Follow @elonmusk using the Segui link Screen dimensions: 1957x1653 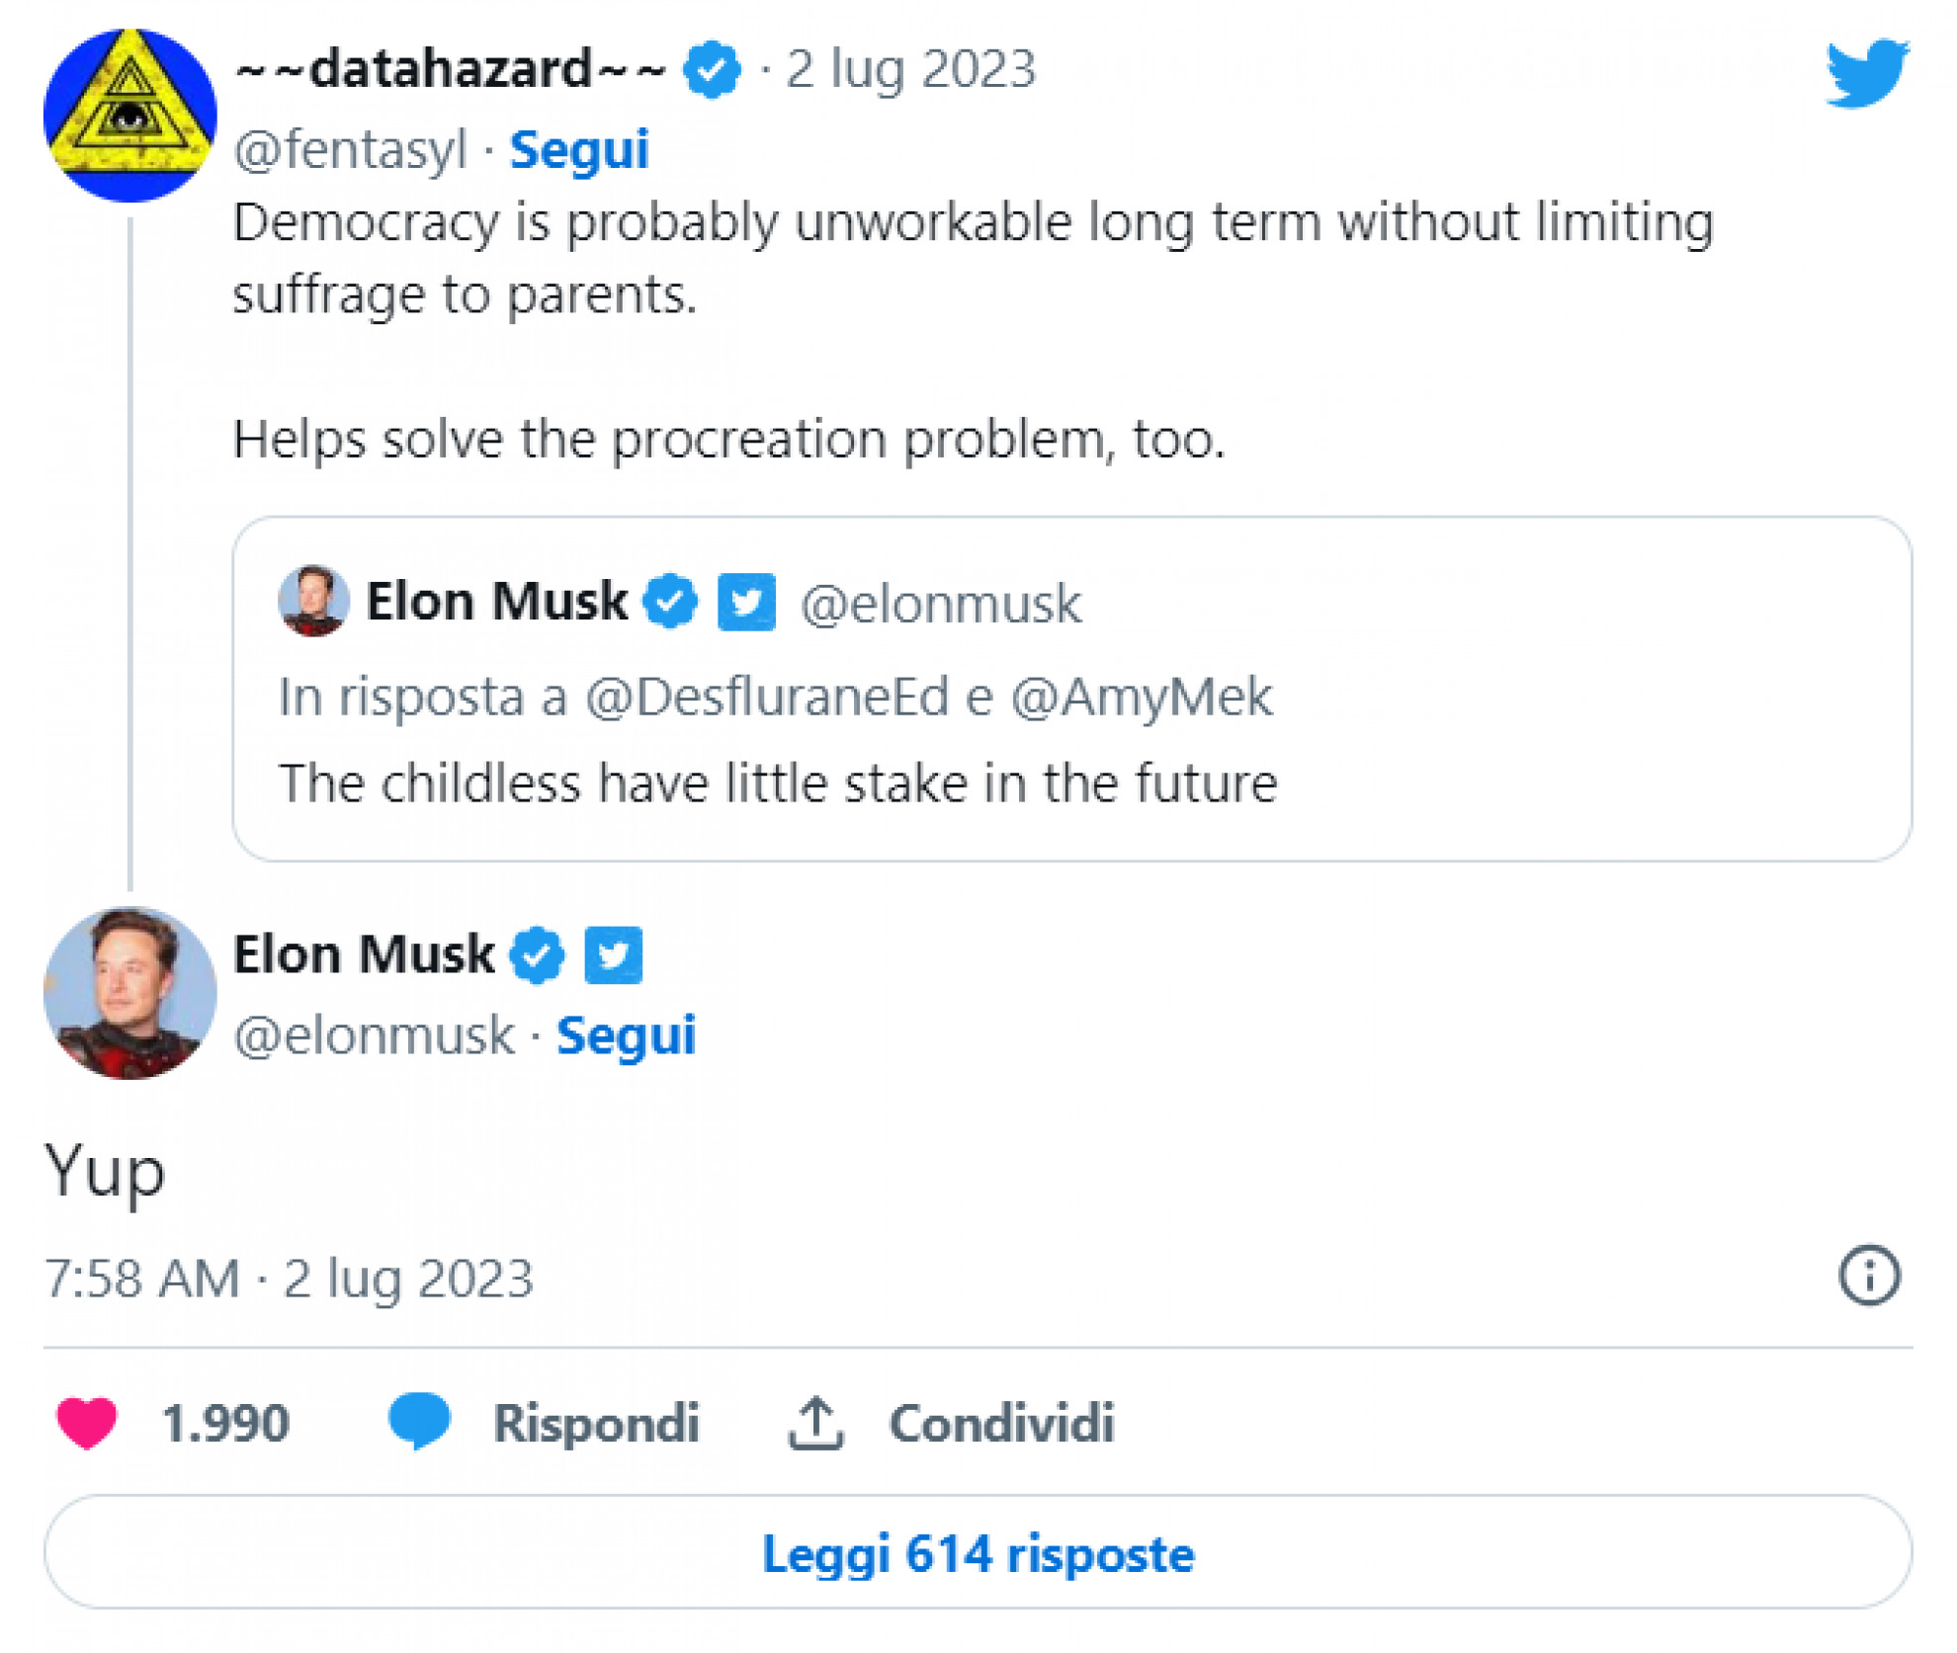tap(626, 1035)
